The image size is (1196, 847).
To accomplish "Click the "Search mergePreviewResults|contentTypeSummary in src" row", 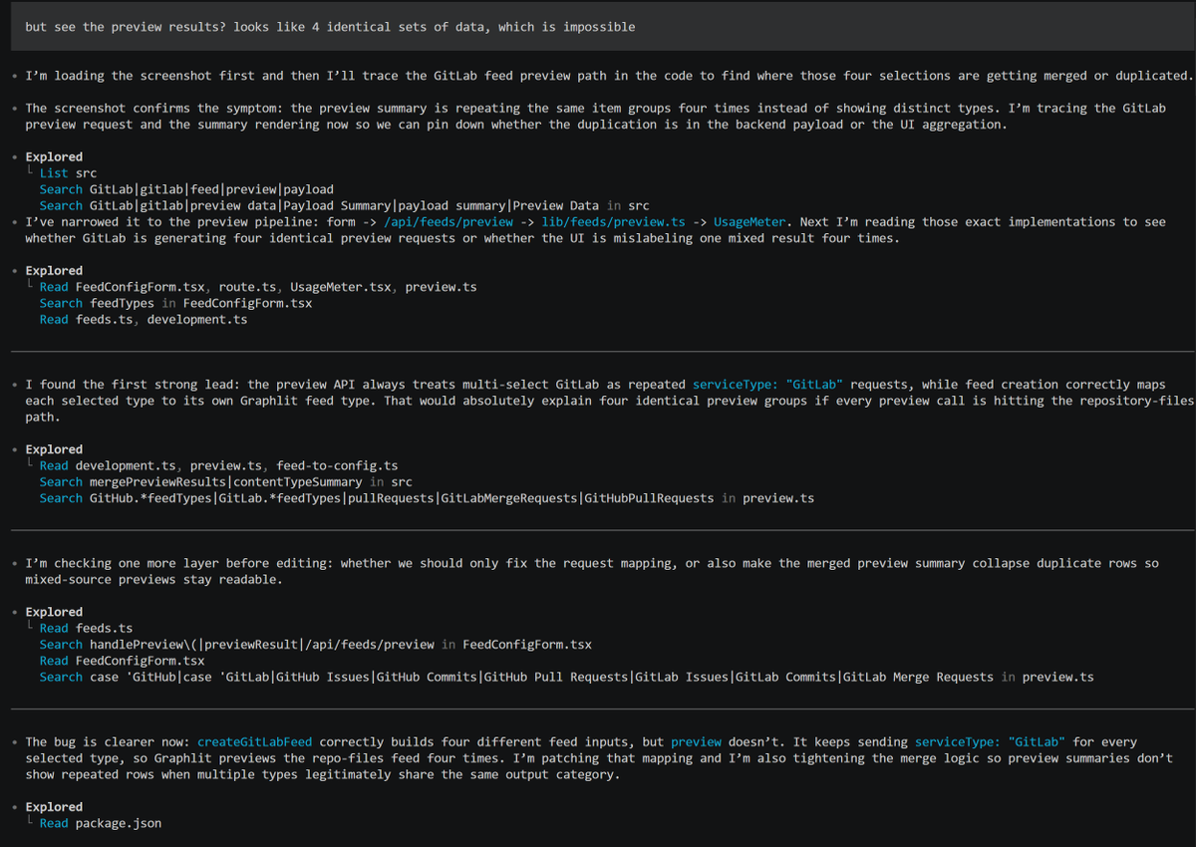I will [226, 481].
